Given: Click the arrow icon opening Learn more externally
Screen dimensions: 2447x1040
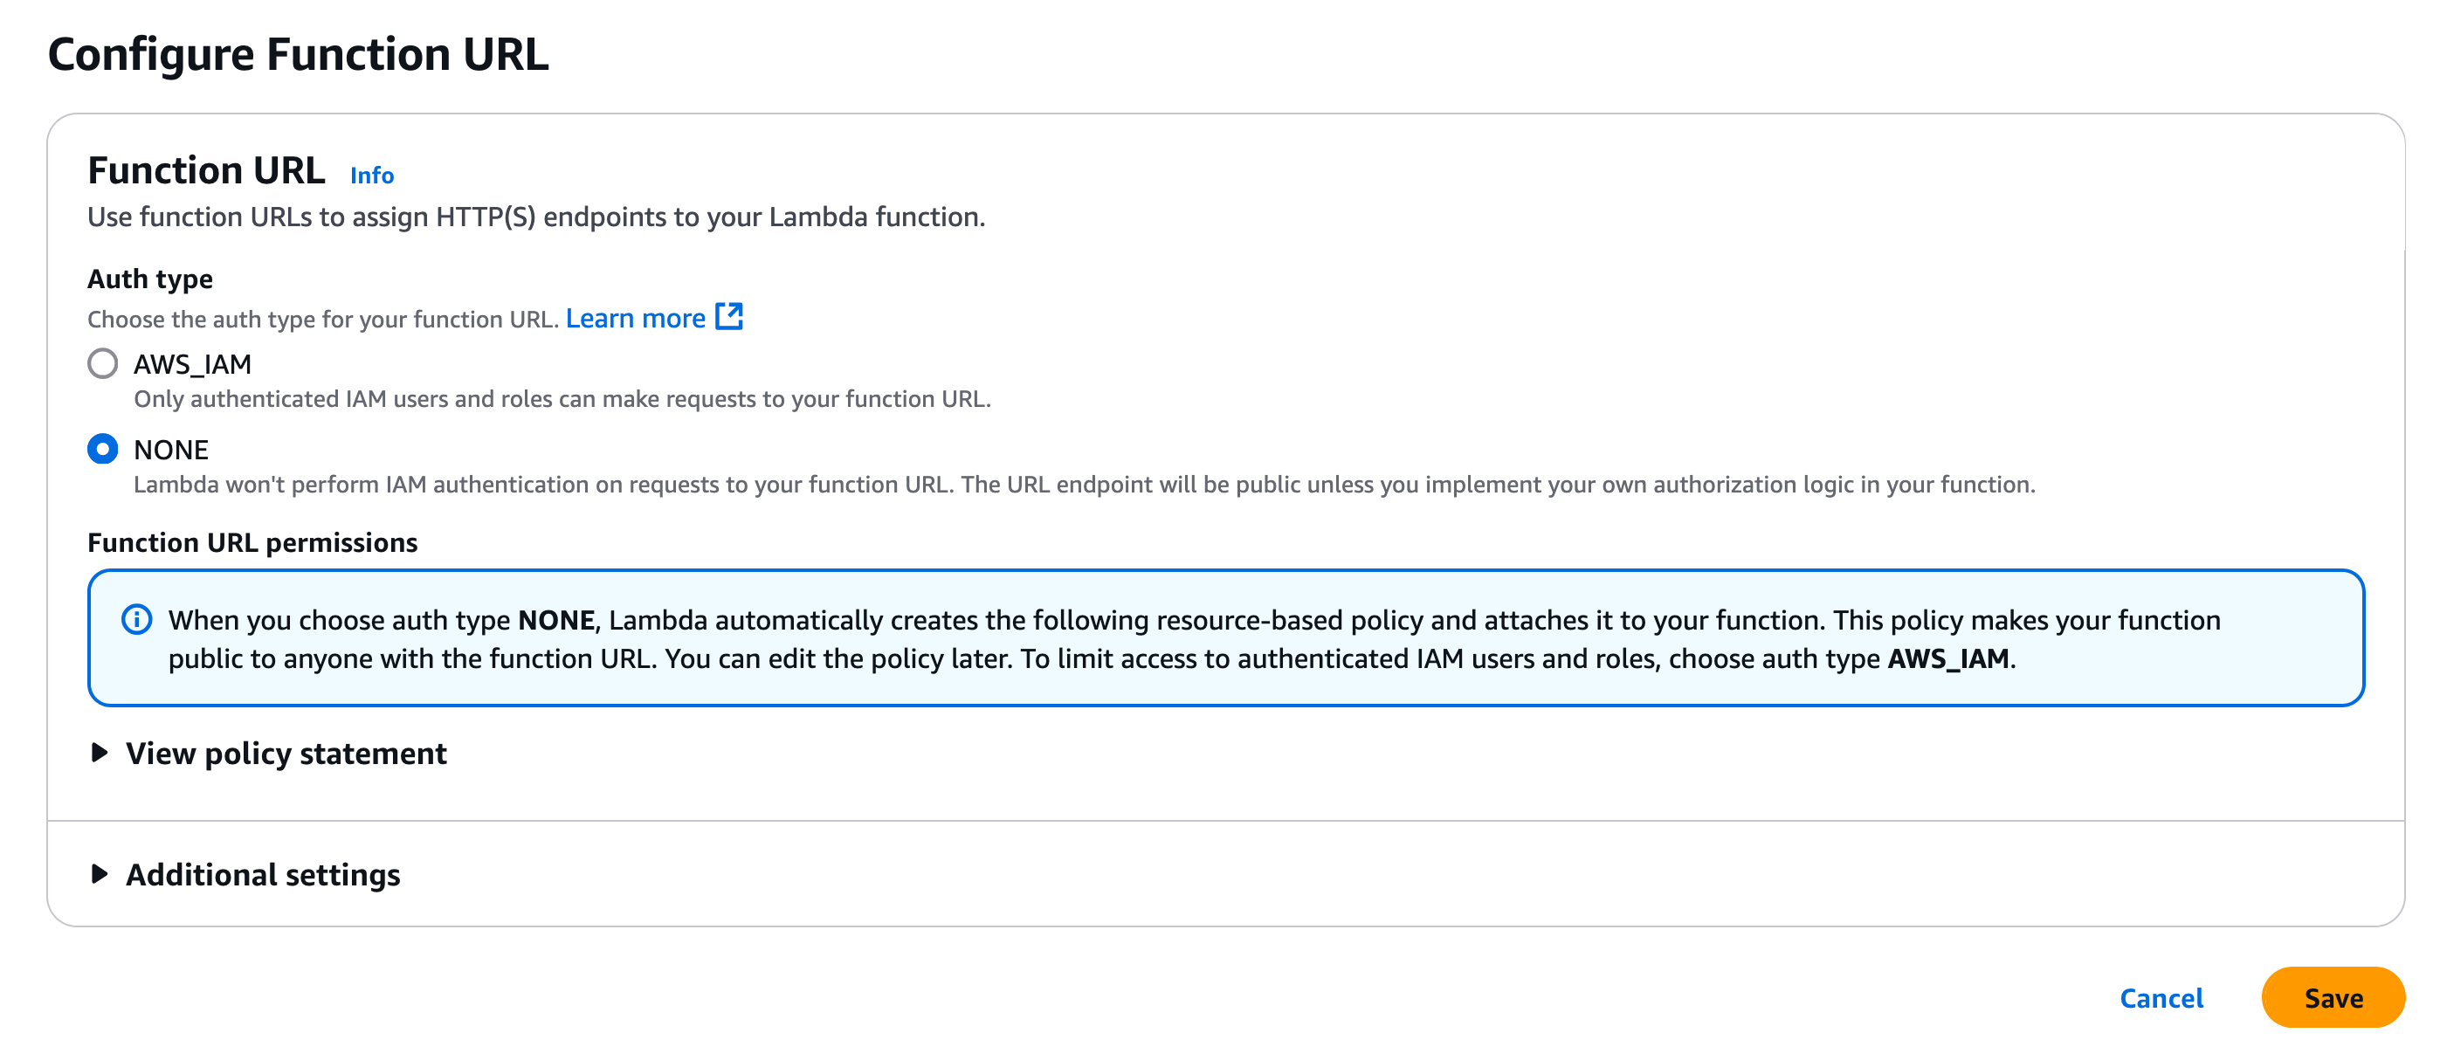Looking at the screenshot, I should click(x=728, y=317).
